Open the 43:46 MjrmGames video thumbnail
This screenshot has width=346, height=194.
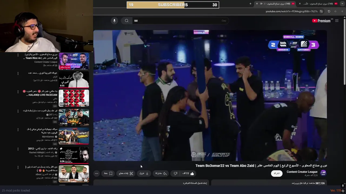click(74, 136)
